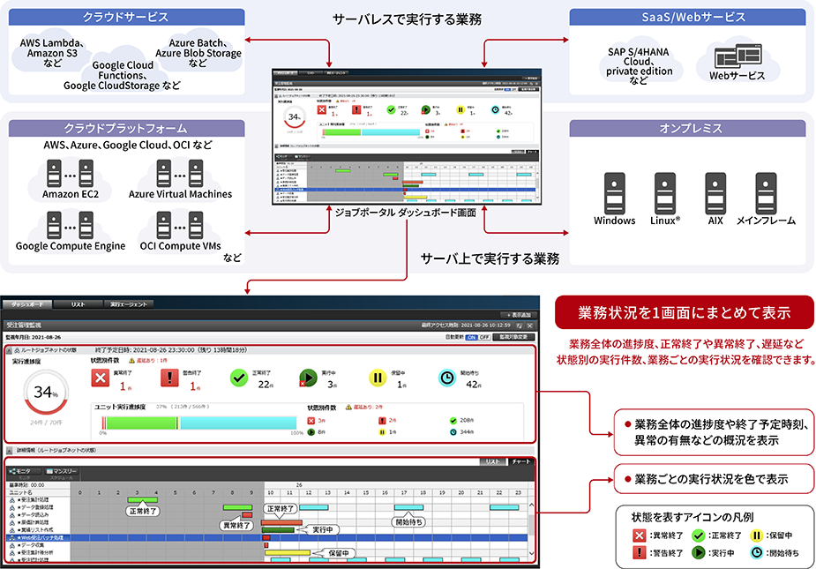The image size is (816, 569).
Task: Click the small exclamation icon beside 2件
Action: [x=382, y=421]
